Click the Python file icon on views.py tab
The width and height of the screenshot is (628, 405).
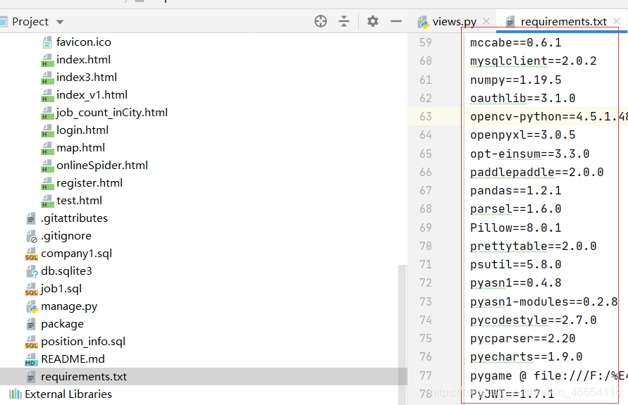[424, 22]
